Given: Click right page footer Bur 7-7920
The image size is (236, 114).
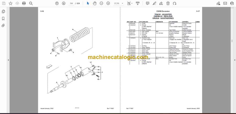Looking at the screenshot, I should tap(130, 108).
